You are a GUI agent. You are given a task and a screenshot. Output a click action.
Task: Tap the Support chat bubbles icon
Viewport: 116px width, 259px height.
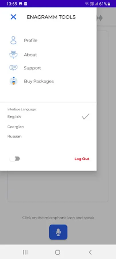click(x=13, y=68)
